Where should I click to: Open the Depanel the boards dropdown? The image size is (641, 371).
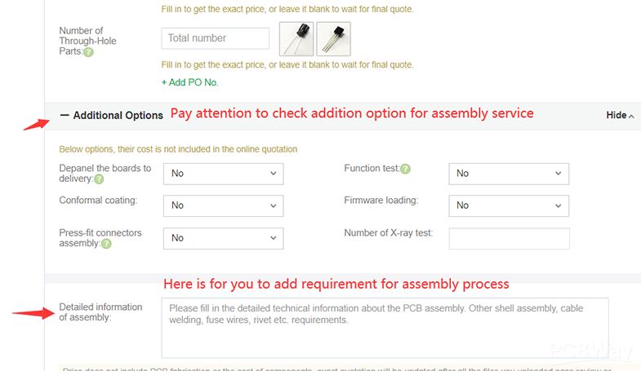223,174
